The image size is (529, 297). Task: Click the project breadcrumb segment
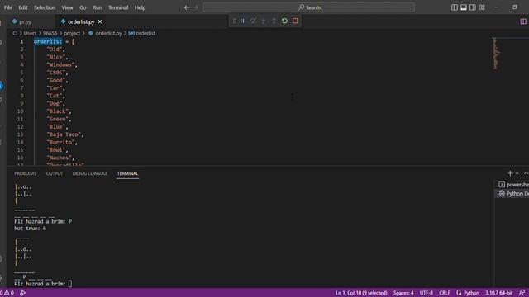pos(72,33)
